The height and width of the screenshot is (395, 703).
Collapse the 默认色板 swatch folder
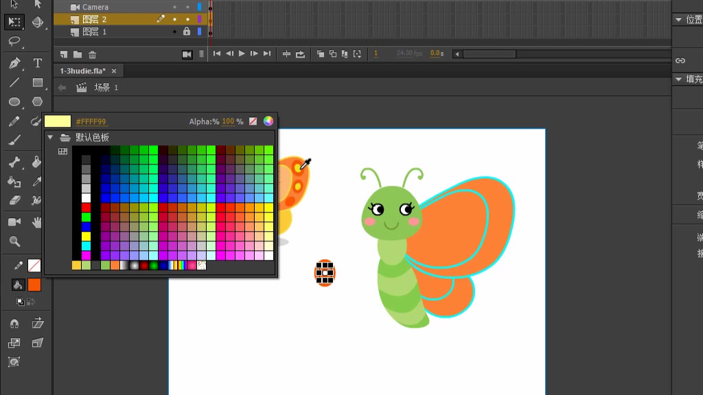[x=50, y=137]
